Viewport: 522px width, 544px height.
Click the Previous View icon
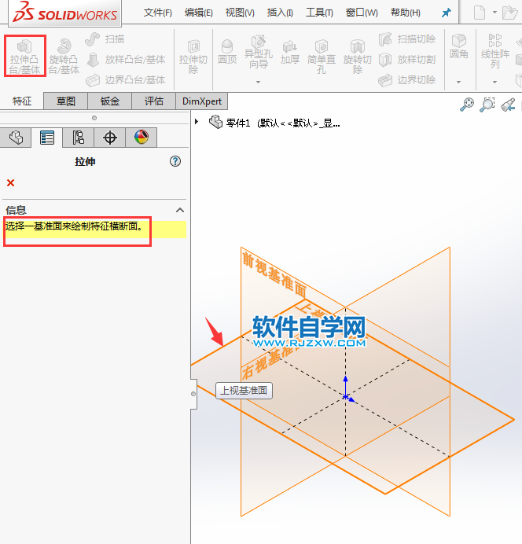(508, 104)
